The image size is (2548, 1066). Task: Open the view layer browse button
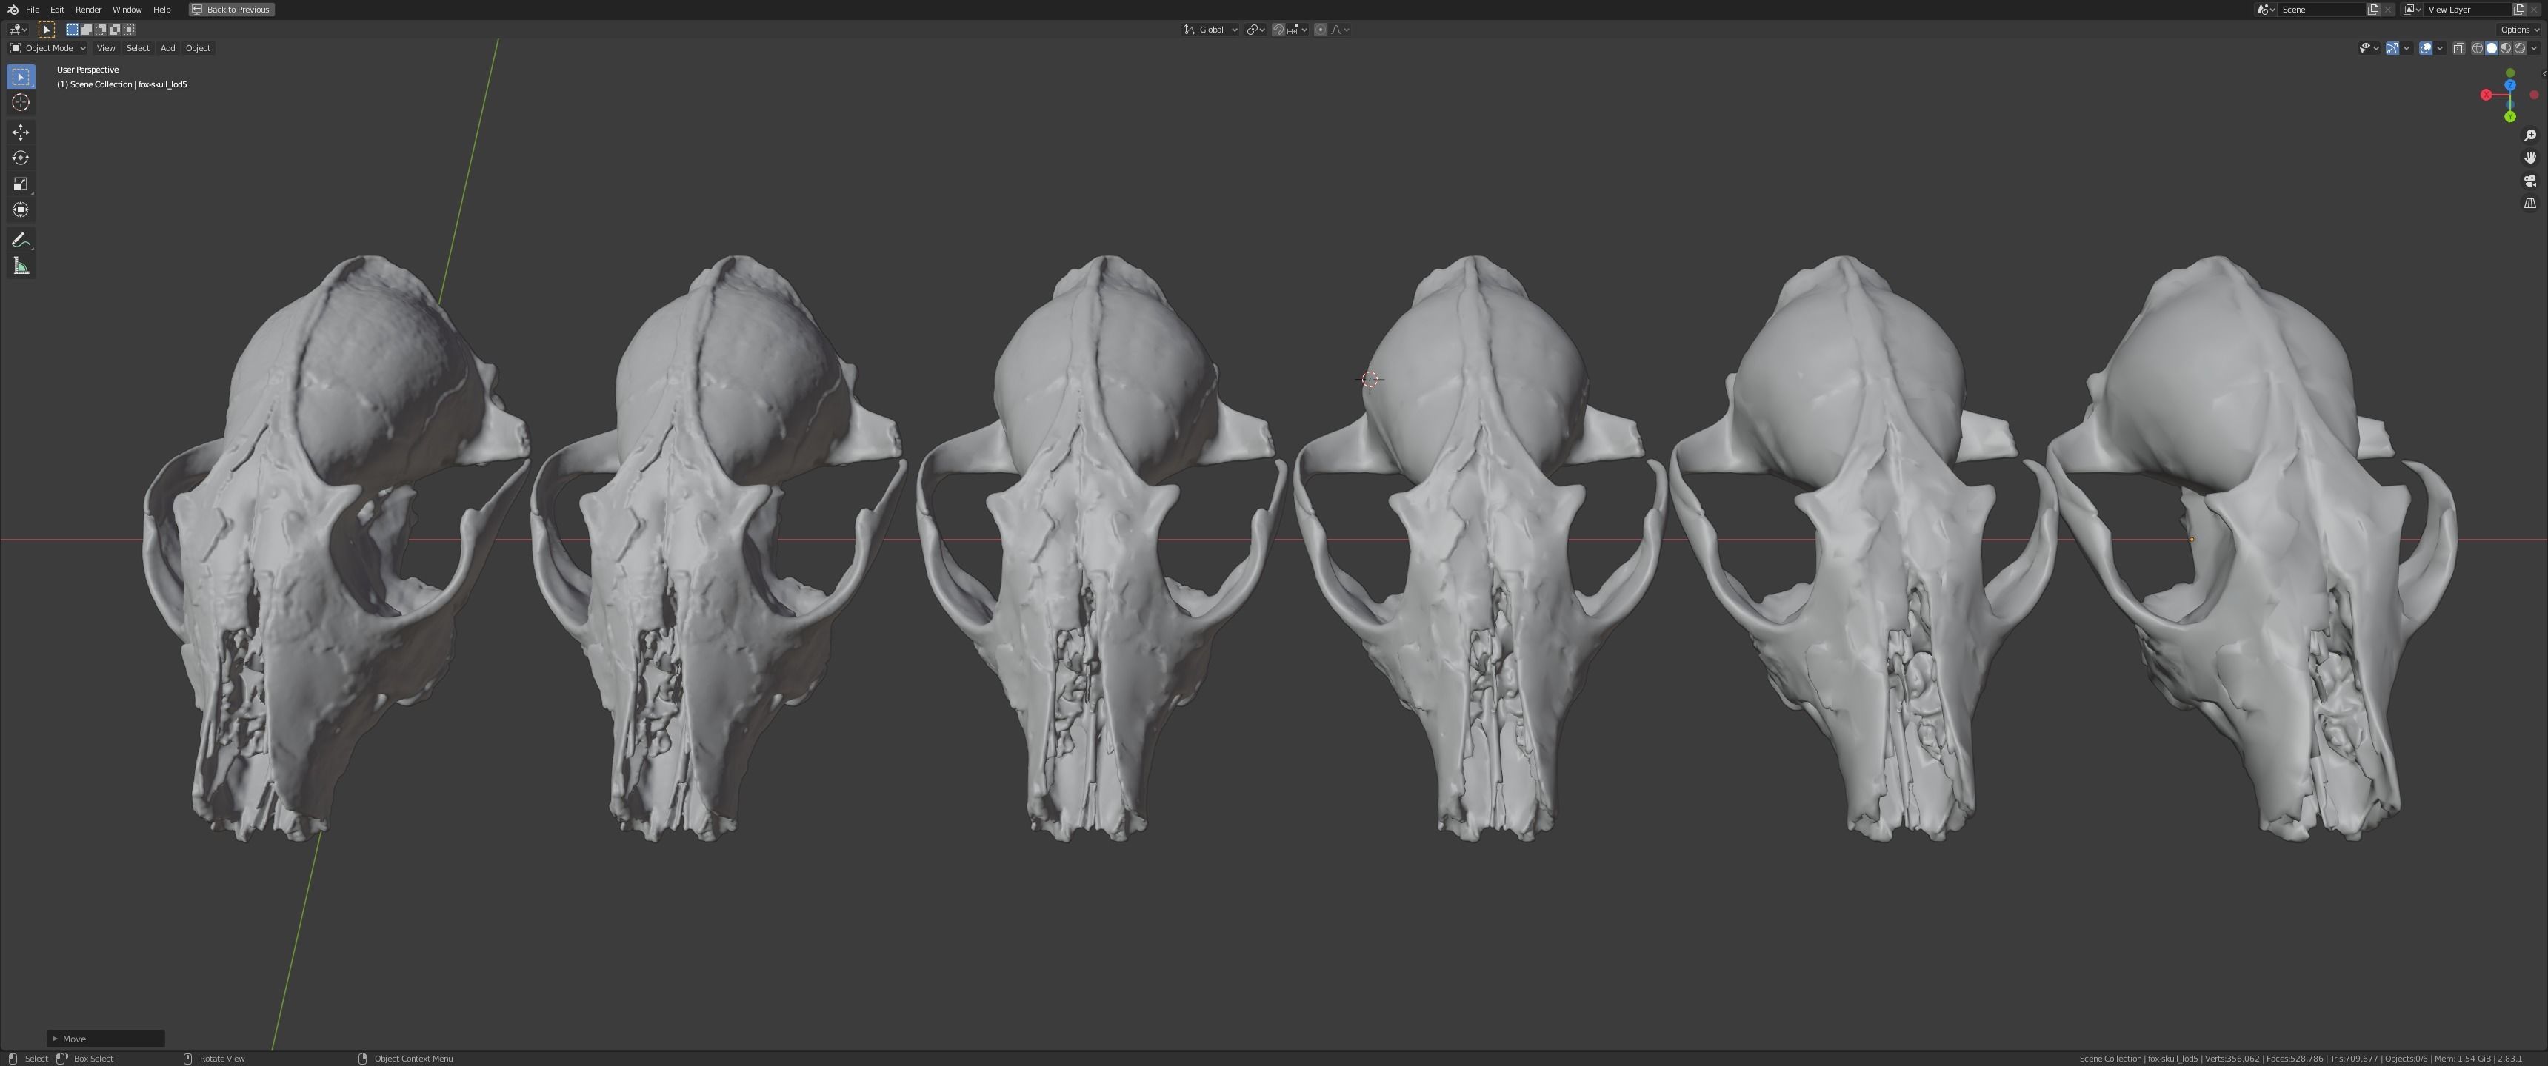point(2412,9)
